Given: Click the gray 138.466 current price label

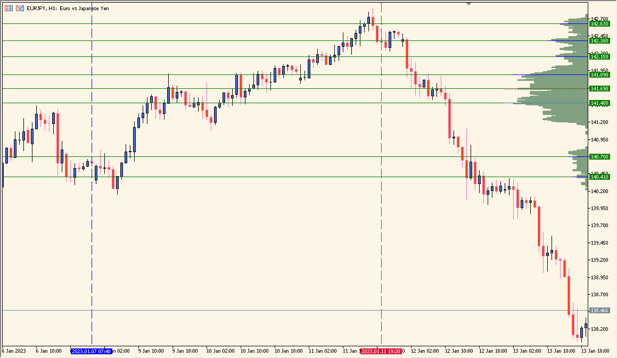Looking at the screenshot, I should pyautogui.click(x=599, y=310).
